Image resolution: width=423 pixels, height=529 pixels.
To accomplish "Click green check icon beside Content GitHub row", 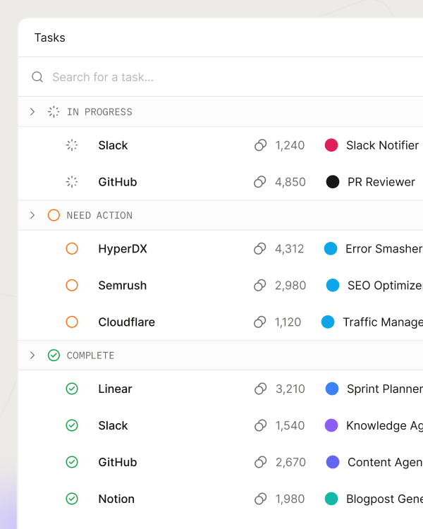I will [x=72, y=462].
